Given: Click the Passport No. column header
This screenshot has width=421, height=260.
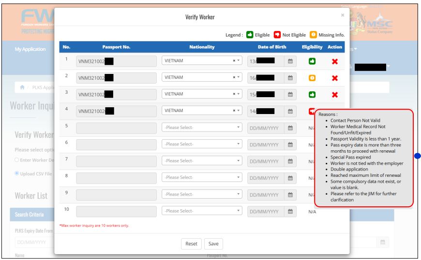Looking at the screenshot, I should coord(116,47).
